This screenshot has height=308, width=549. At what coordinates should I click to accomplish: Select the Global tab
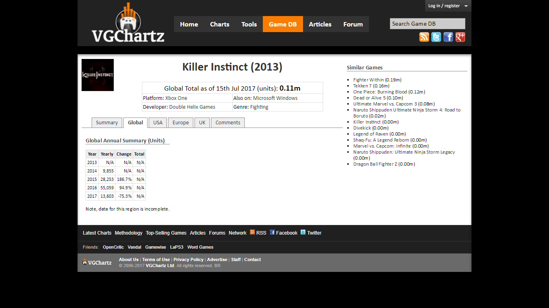tap(135, 123)
